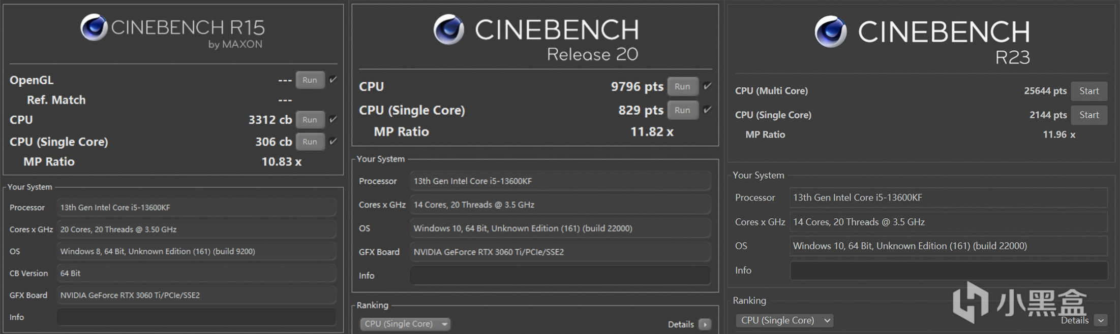Open ranking dropdown in Cinebench R20
The image size is (1120, 334).
coord(406,324)
